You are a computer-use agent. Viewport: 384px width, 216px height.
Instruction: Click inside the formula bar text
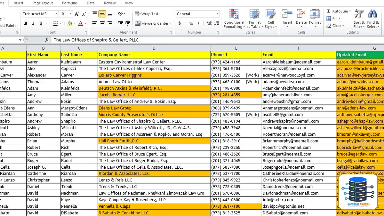pos(96,40)
